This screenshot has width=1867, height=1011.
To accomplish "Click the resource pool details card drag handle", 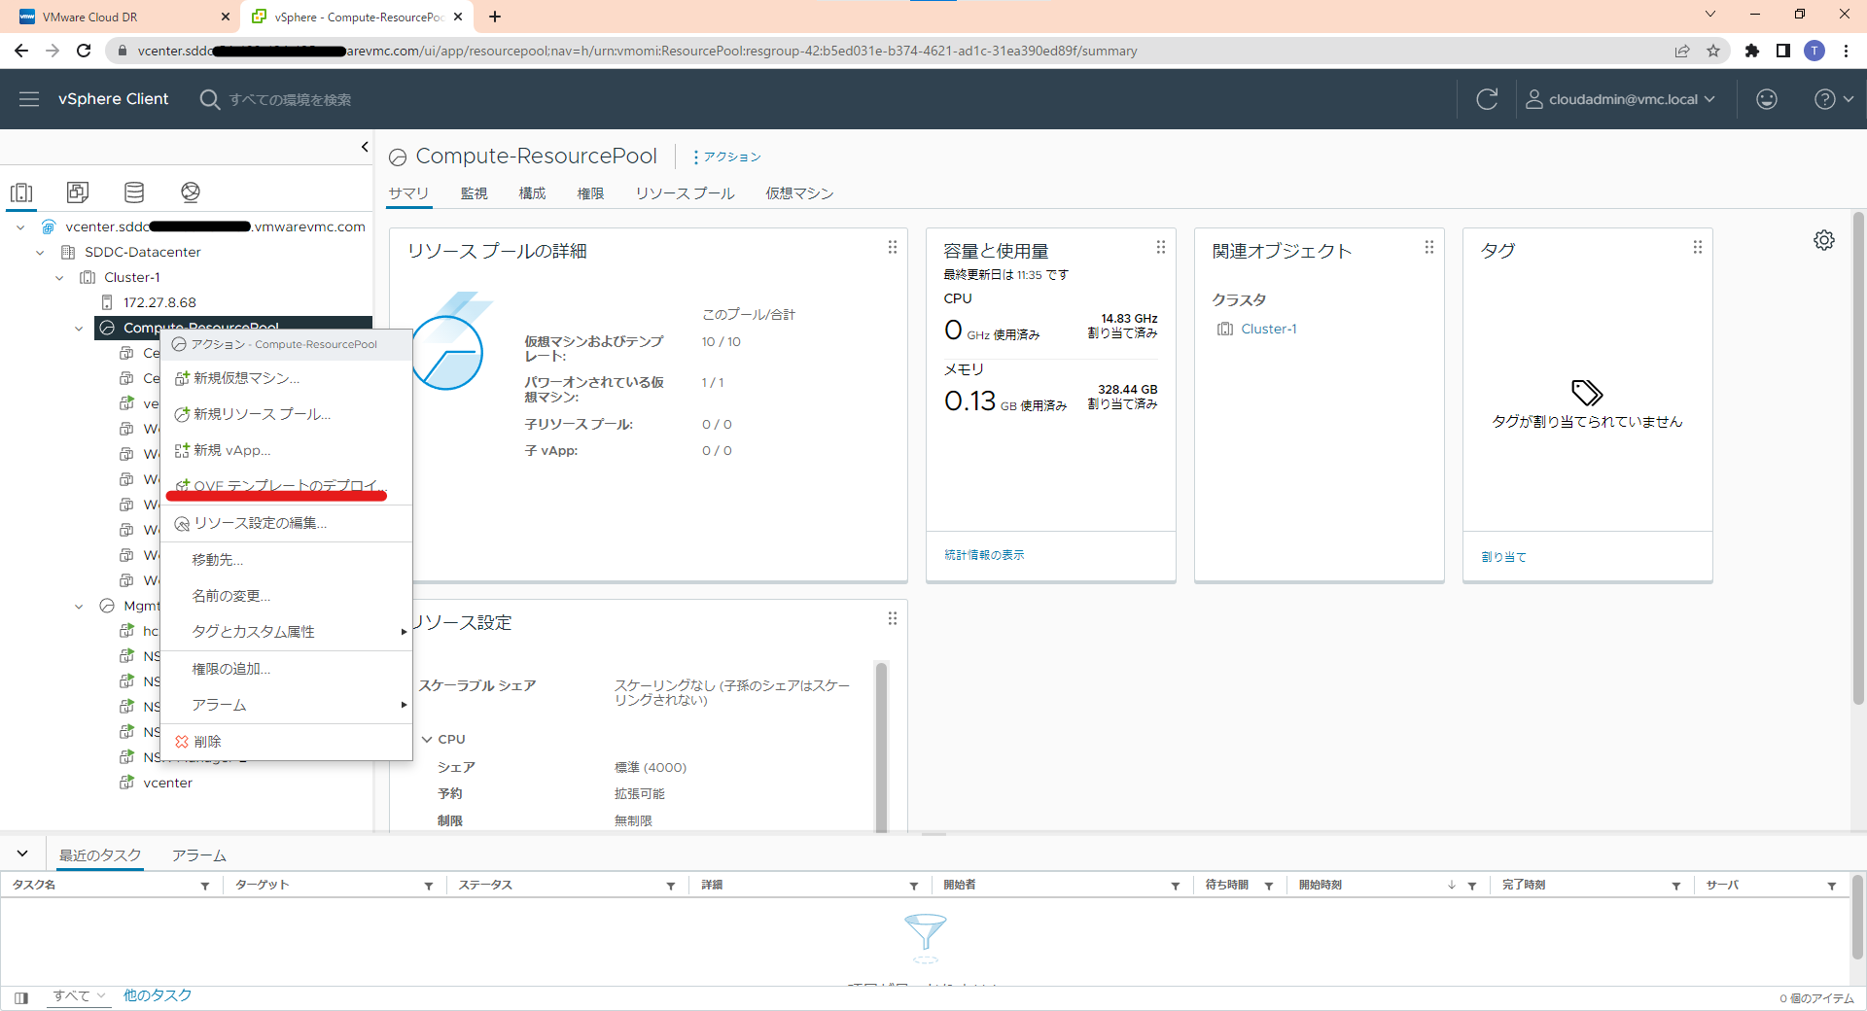I will pyautogui.click(x=893, y=248).
